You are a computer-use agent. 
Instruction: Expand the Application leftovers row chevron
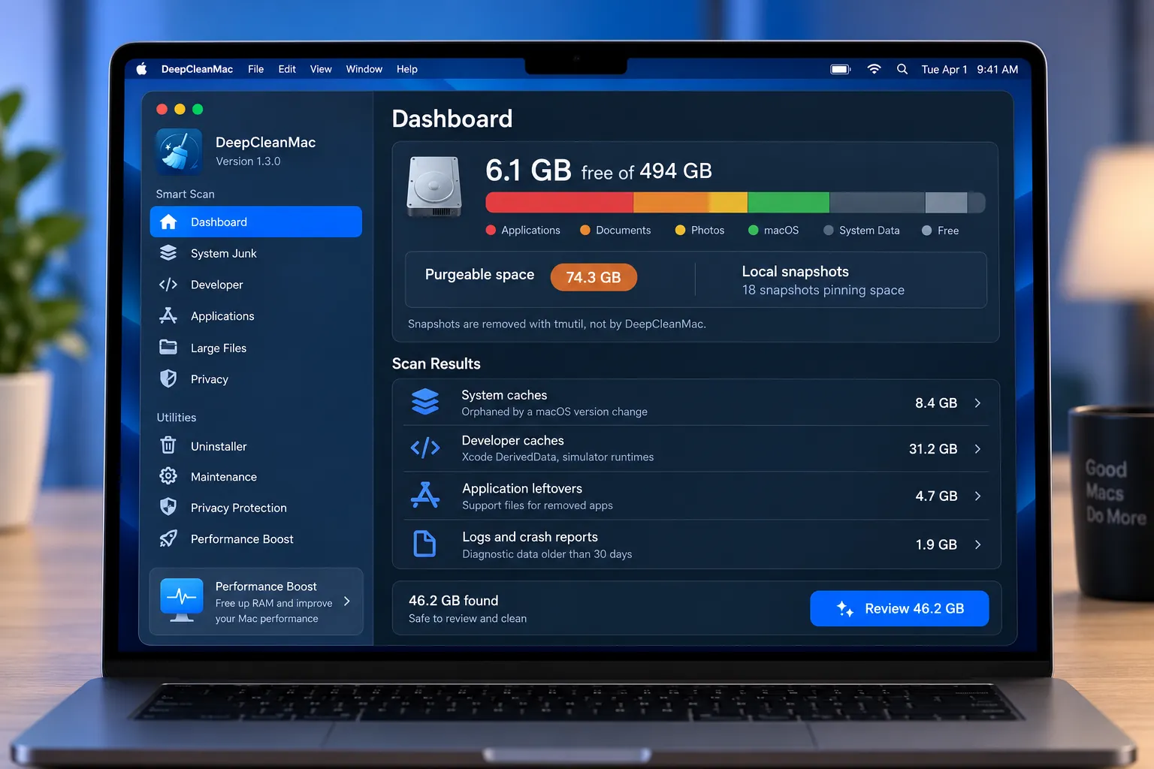[977, 496]
